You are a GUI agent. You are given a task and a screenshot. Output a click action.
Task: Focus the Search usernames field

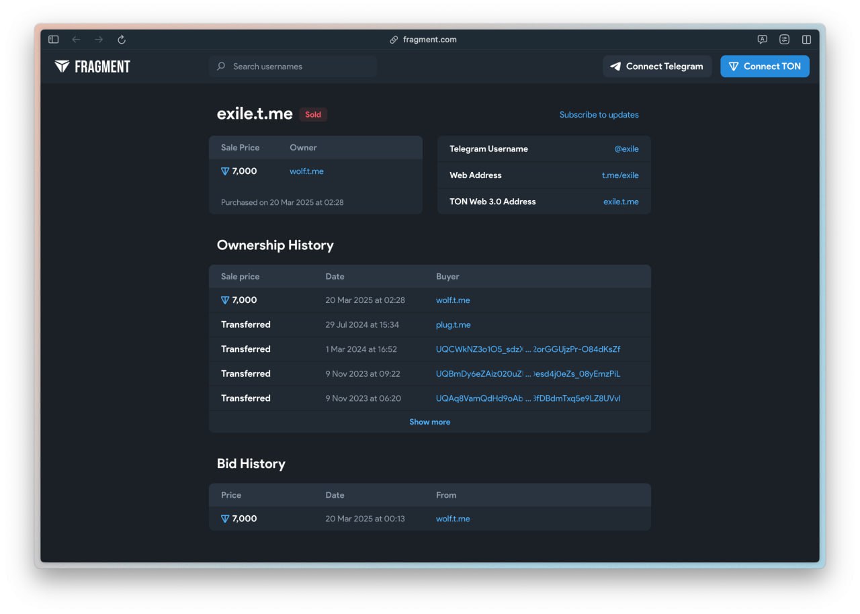pos(299,67)
